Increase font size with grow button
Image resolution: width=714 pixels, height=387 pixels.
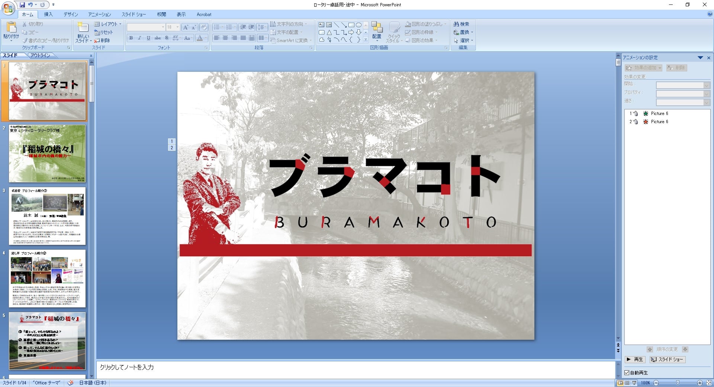(186, 27)
